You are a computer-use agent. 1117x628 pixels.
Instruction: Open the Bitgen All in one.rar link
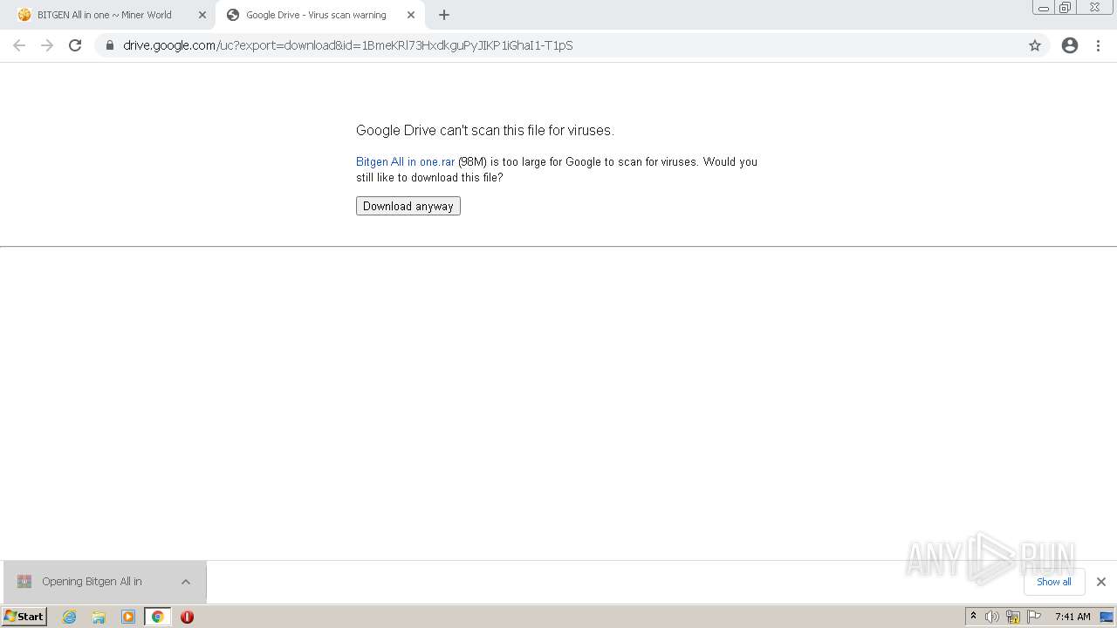[405, 161]
